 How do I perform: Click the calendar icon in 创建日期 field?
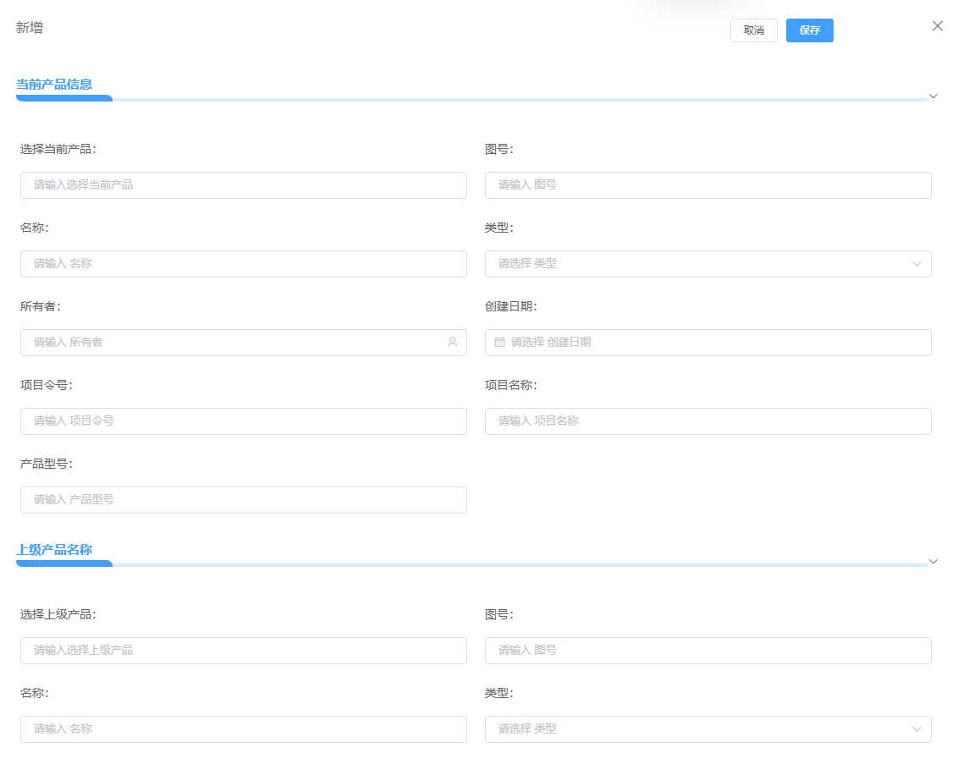(499, 343)
